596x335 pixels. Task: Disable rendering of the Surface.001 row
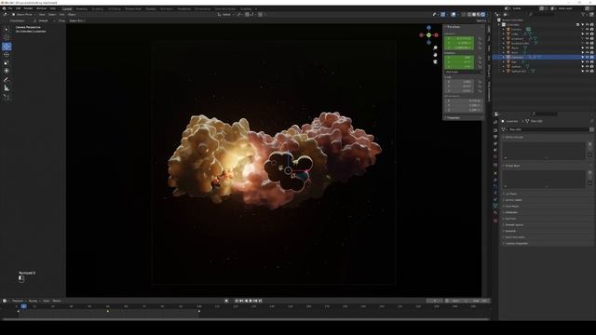(x=592, y=72)
